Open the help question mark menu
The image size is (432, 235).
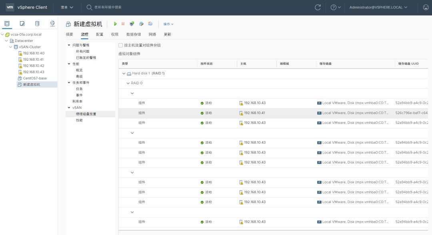pyautogui.click(x=336, y=8)
